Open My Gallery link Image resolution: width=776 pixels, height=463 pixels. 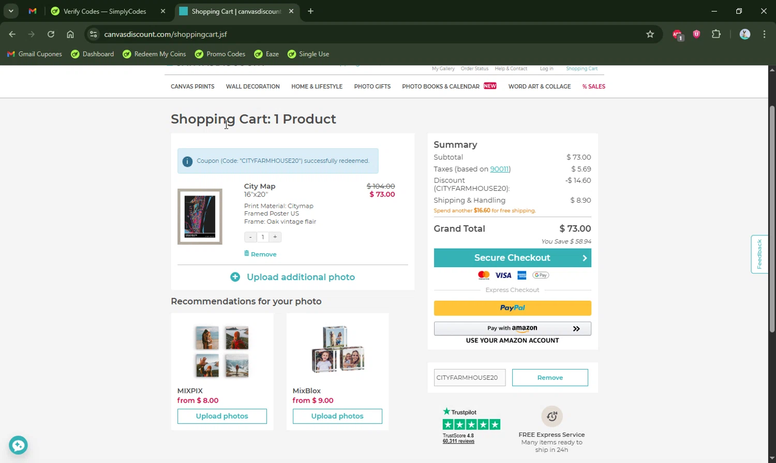pos(443,69)
